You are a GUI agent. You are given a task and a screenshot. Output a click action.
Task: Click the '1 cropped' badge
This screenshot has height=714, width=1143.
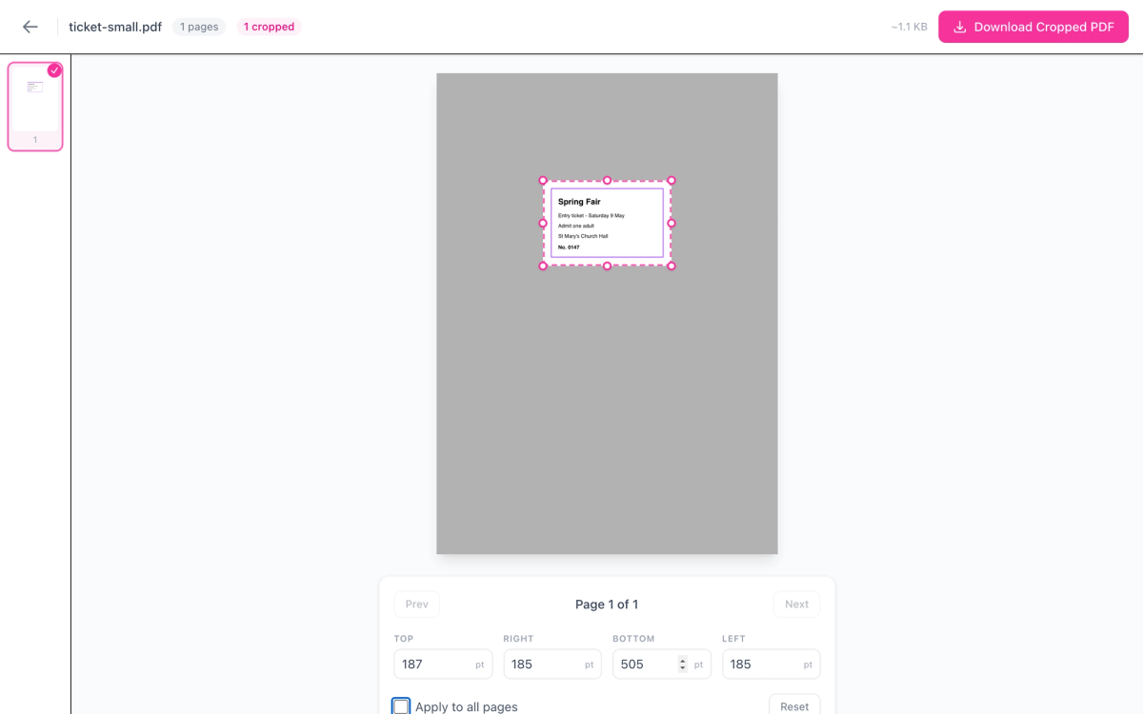(269, 27)
